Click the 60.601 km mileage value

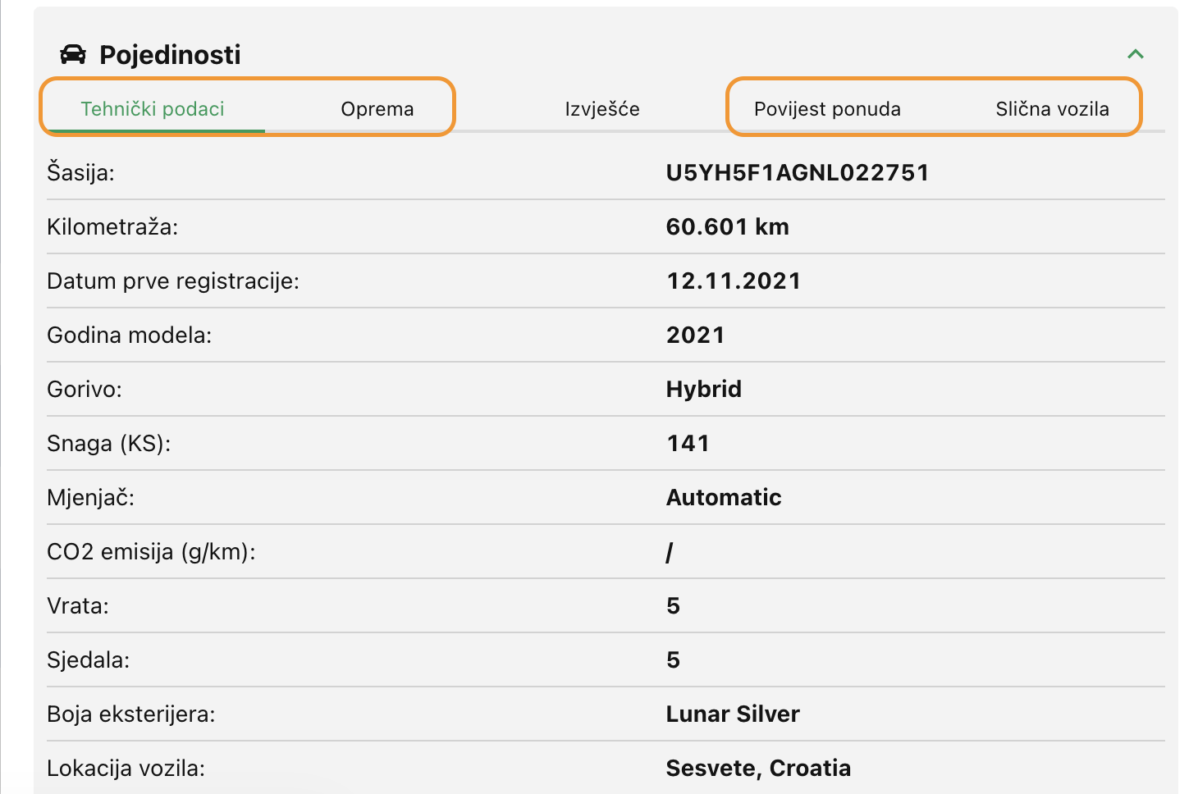[x=727, y=226]
